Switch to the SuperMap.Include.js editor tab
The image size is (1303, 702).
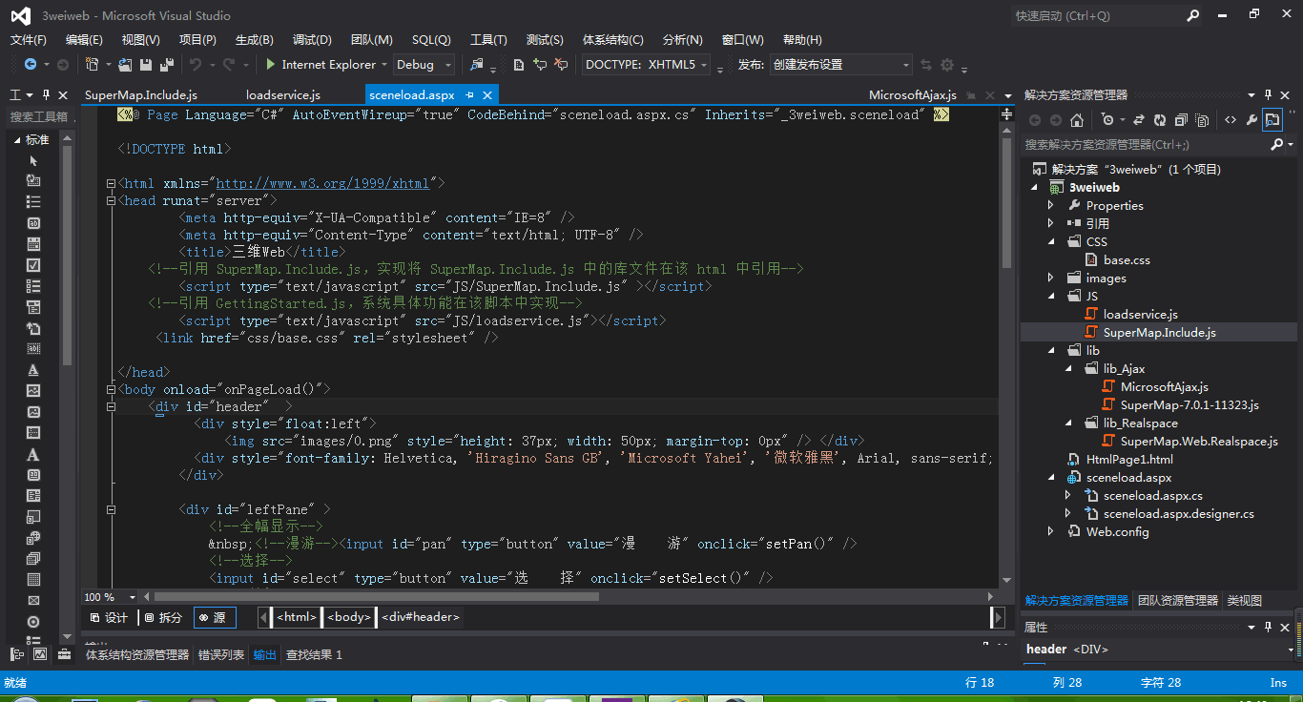[141, 95]
